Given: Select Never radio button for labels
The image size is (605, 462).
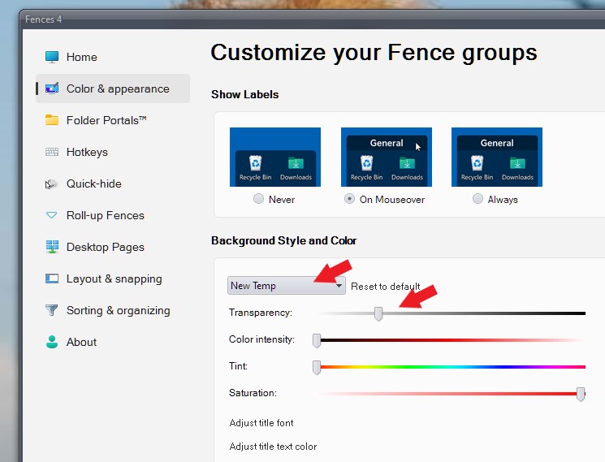Looking at the screenshot, I should pos(258,199).
